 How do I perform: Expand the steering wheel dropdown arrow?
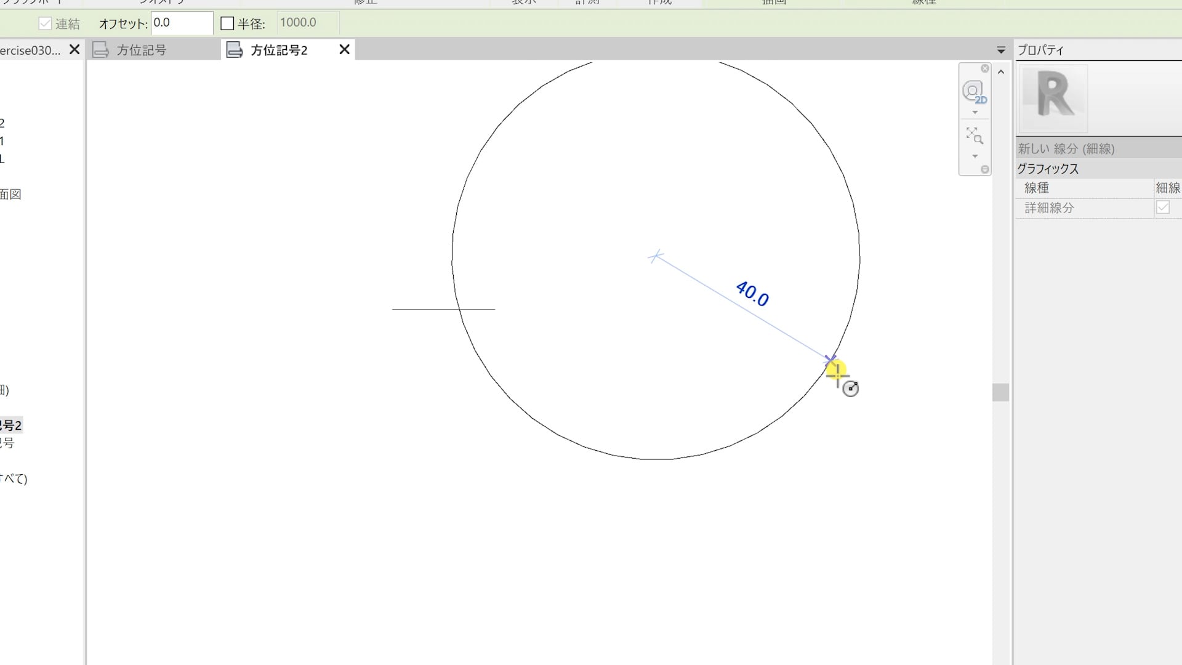(975, 113)
